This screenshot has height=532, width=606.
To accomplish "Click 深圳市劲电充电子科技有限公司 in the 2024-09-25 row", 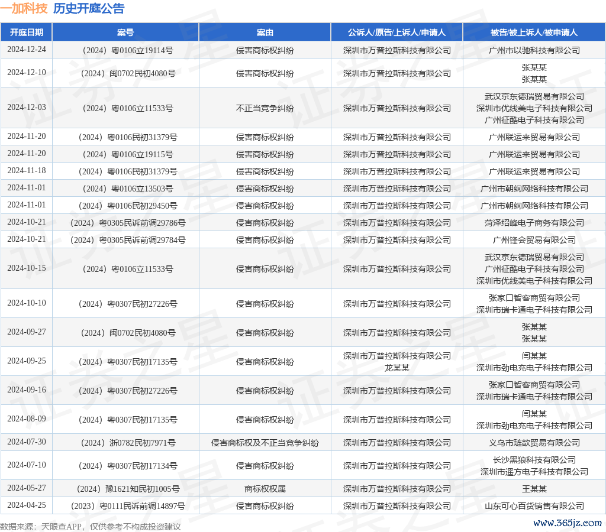I will pyautogui.click(x=534, y=368).
